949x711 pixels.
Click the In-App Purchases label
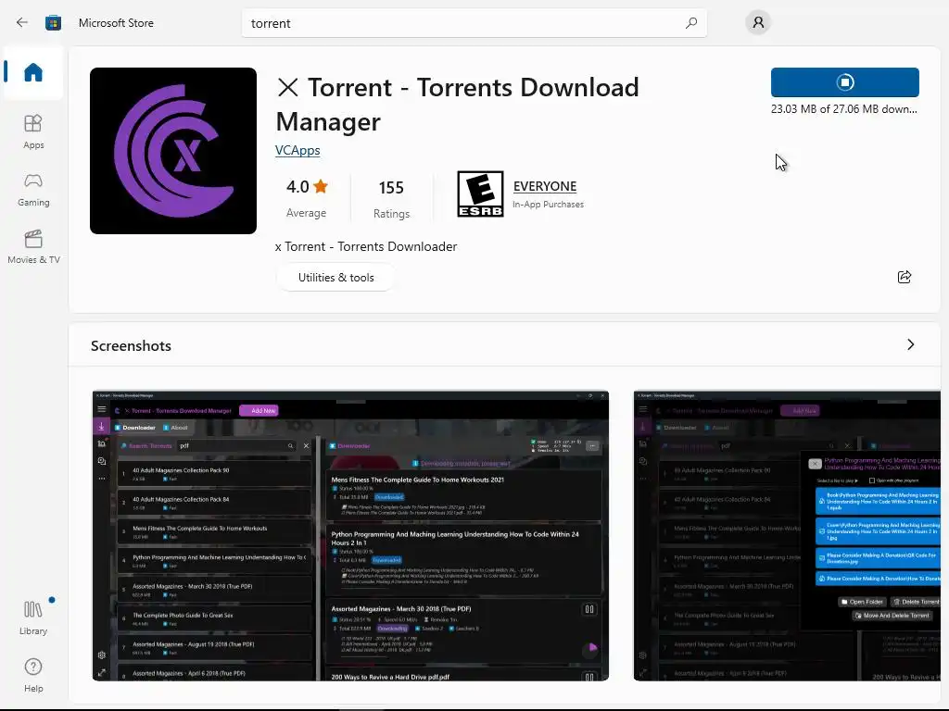pos(549,205)
